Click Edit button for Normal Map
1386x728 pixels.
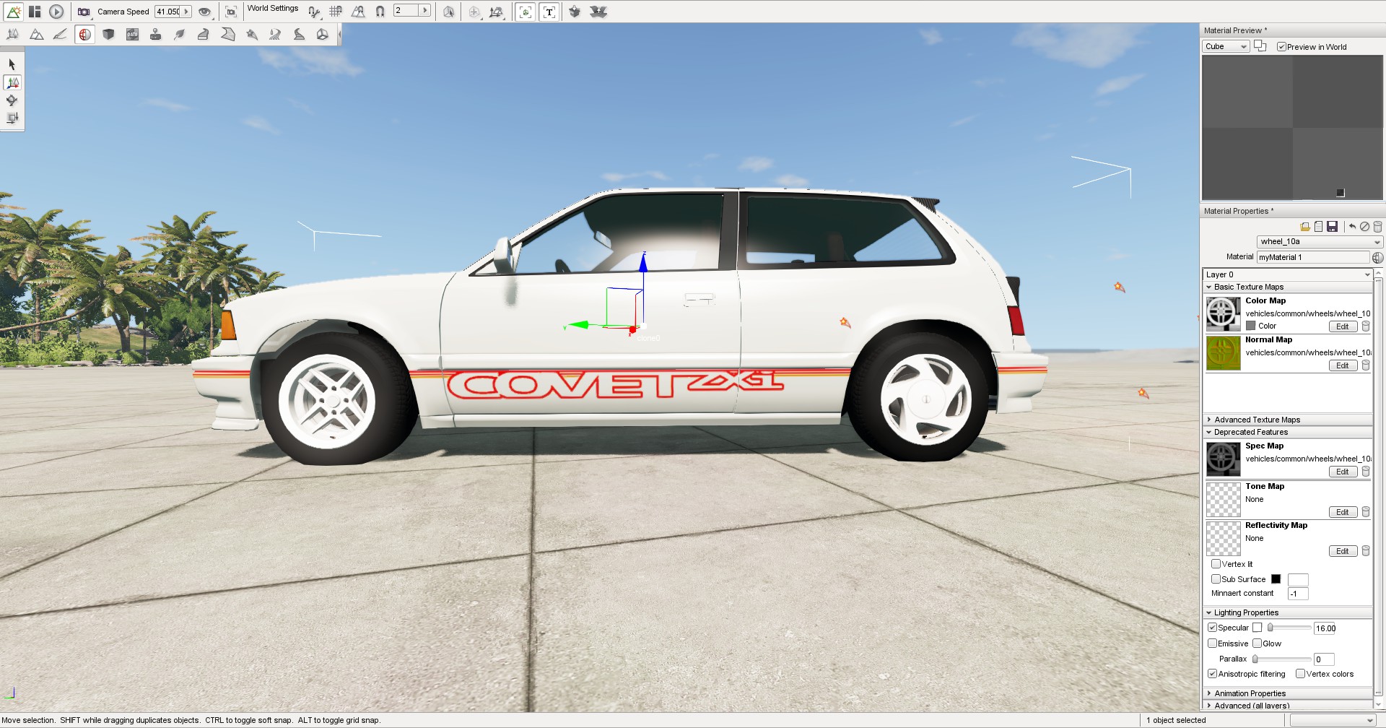click(x=1343, y=365)
